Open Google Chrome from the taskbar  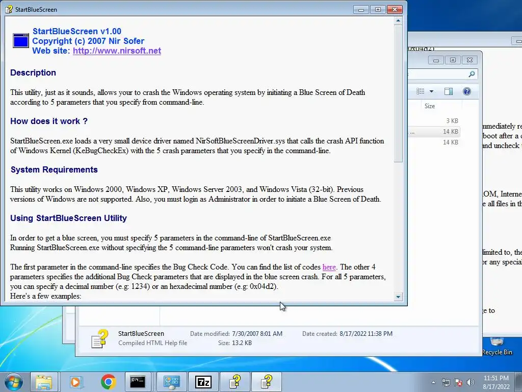point(108,382)
